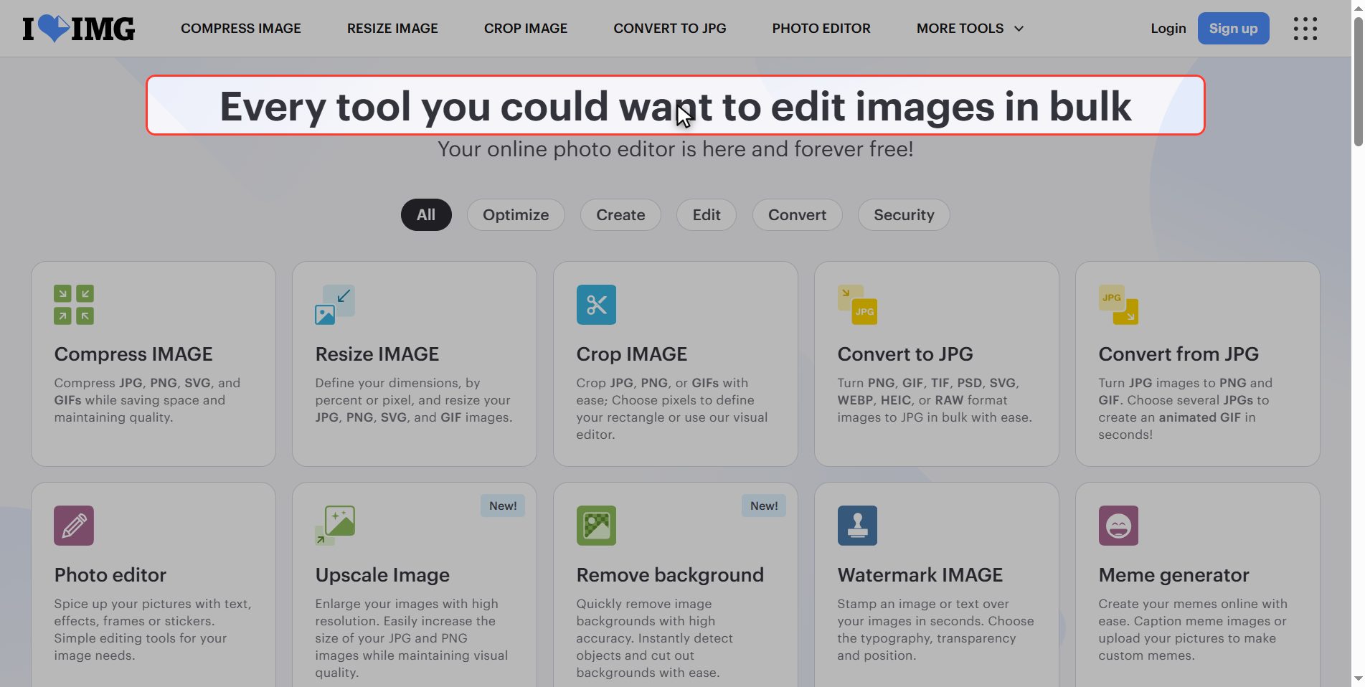Open the Photo editor card title

pos(110,575)
